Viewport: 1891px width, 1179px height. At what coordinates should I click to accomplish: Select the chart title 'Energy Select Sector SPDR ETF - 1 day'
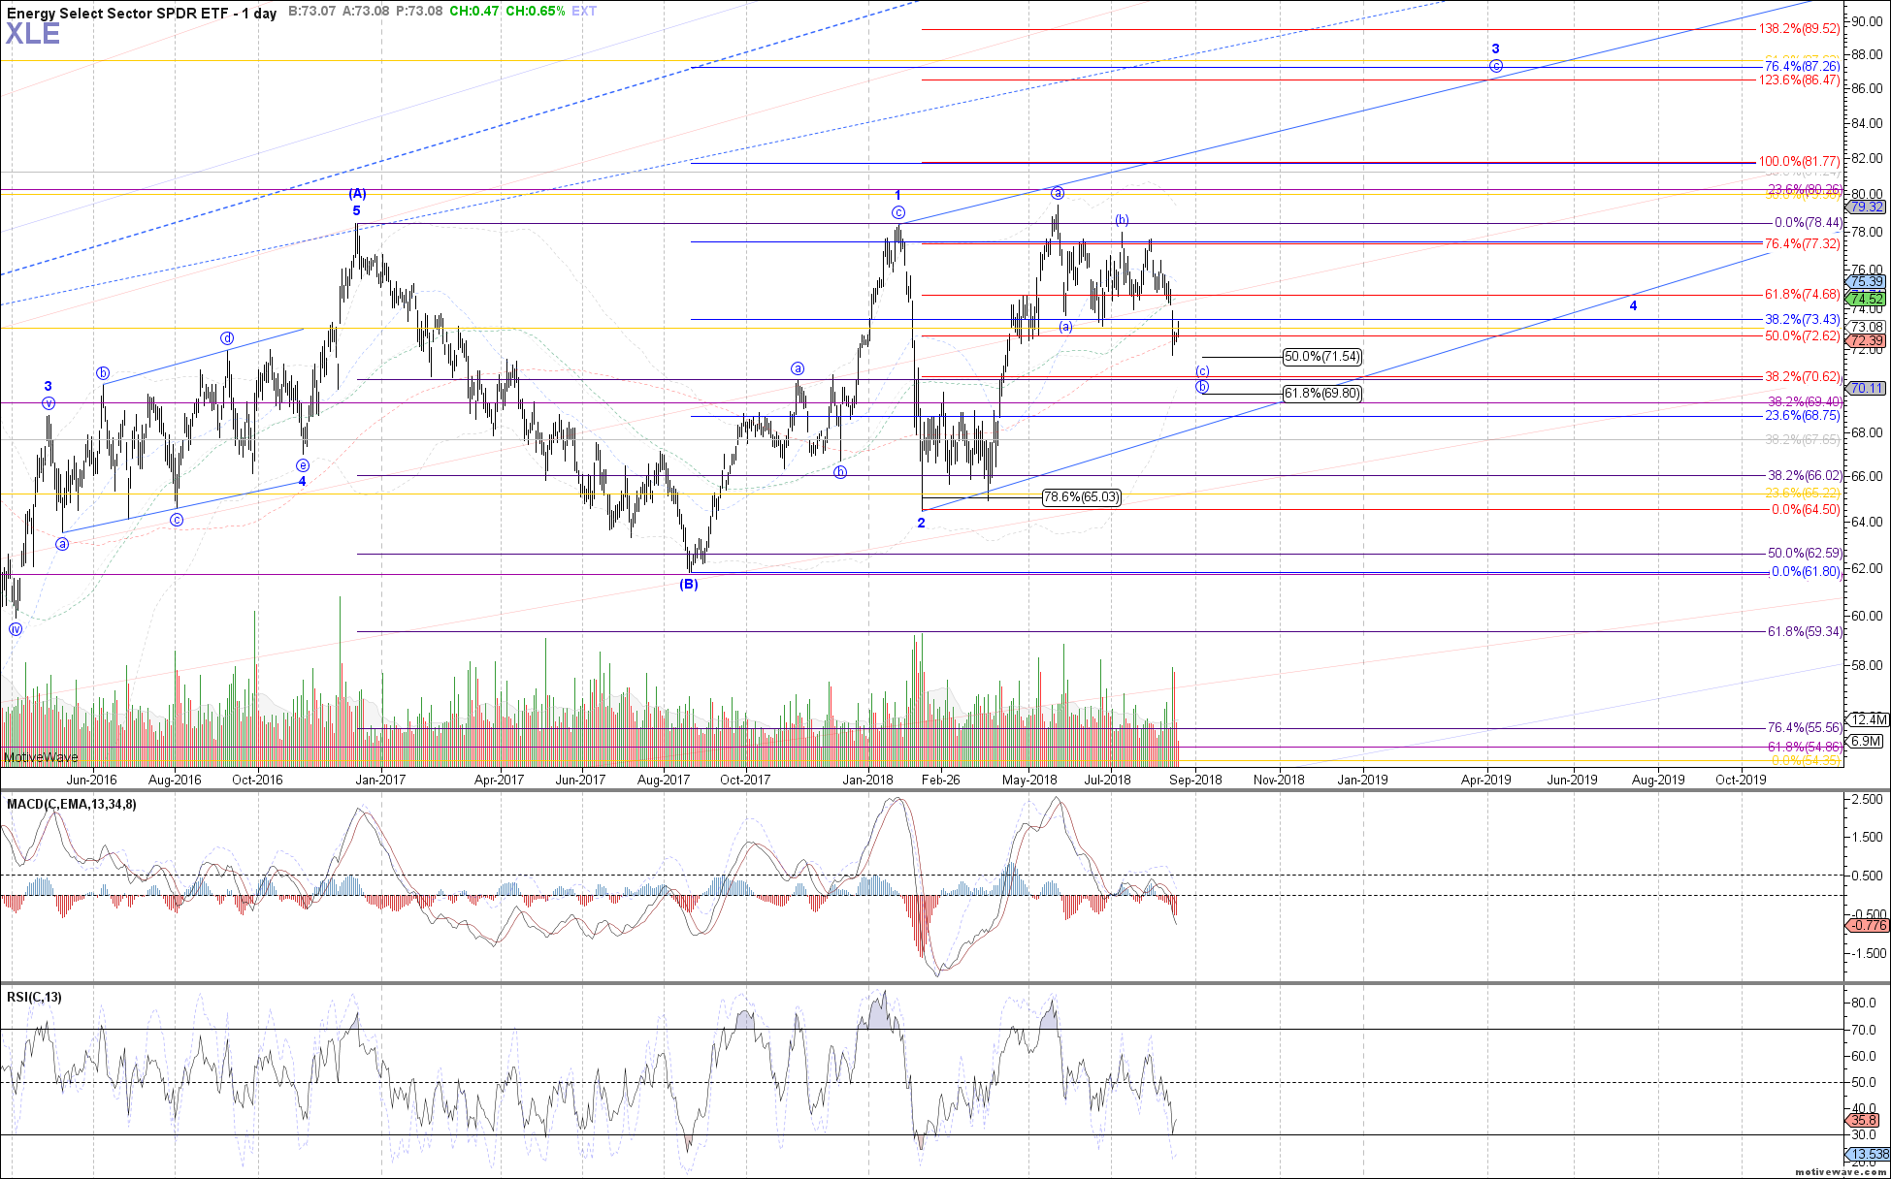[x=142, y=13]
